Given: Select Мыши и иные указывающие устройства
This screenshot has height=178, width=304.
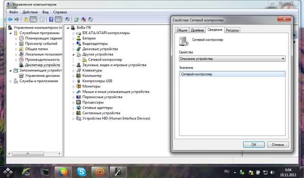Looking at the screenshot, I should [116, 92].
